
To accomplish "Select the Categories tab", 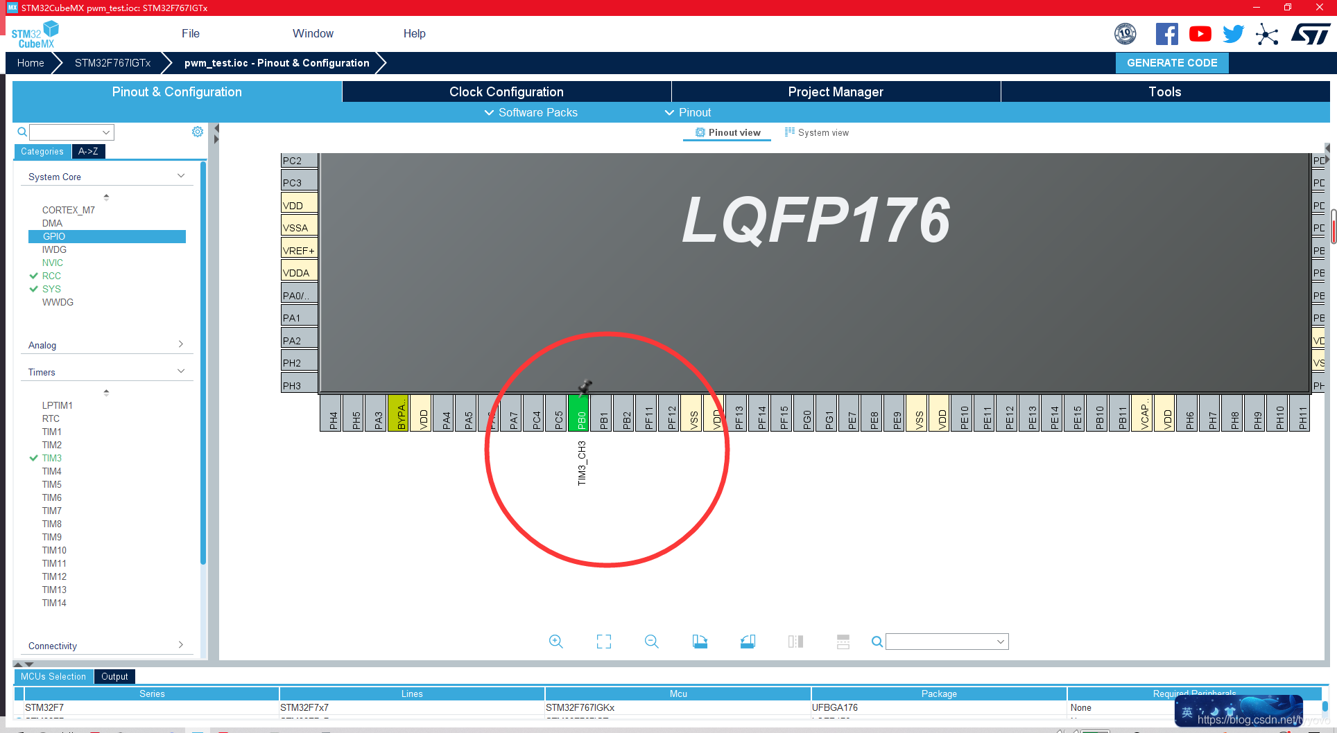I will 42,151.
